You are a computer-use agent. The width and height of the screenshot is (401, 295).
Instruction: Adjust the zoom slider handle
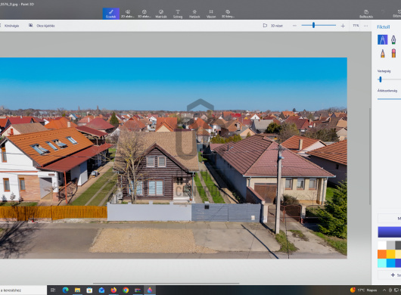point(313,25)
